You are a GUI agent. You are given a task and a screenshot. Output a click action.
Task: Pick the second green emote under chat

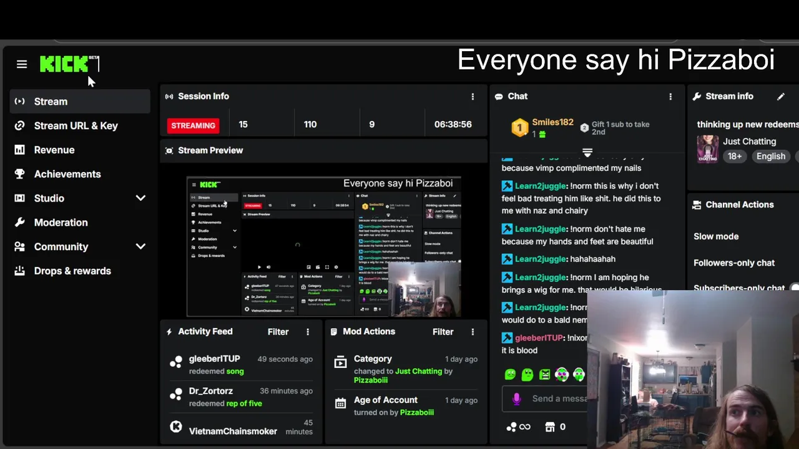click(x=527, y=374)
